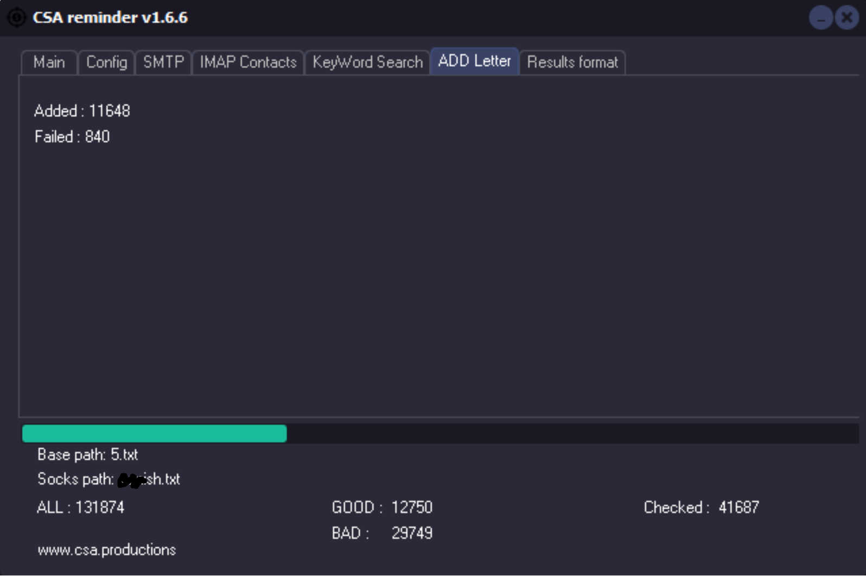The image size is (866, 576).
Task: Click the ALL 131874 total counter
Action: pos(80,508)
